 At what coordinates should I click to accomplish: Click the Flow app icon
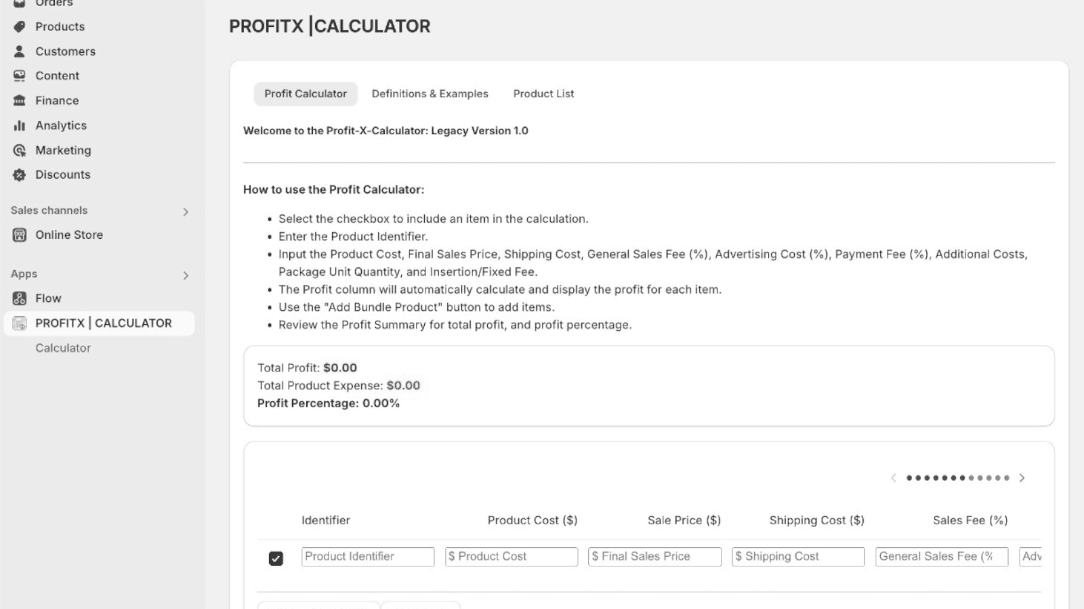[20, 298]
